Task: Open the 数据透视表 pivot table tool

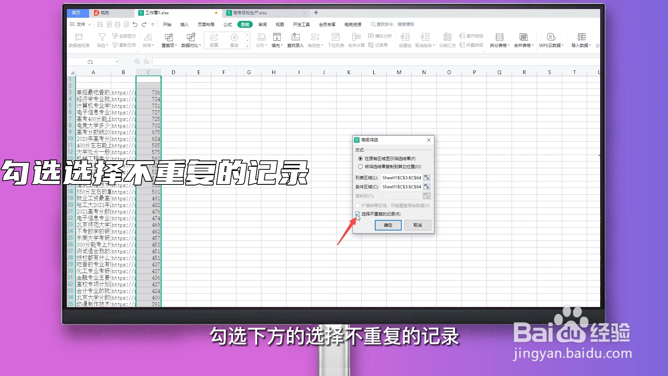Action: tap(79, 40)
